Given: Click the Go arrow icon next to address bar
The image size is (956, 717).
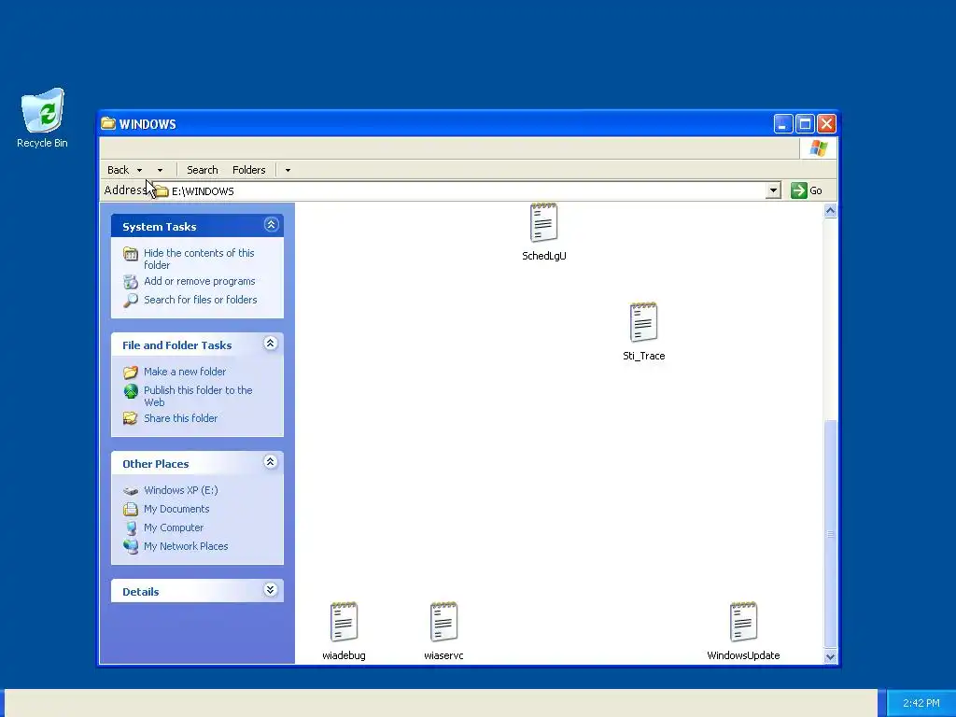Looking at the screenshot, I should click(799, 190).
